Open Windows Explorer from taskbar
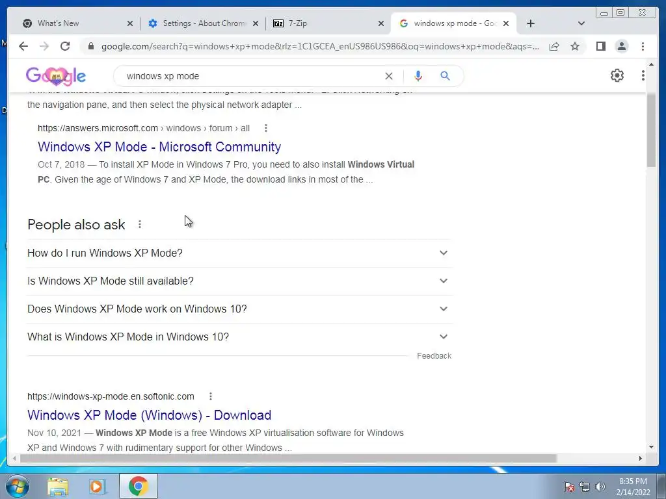 click(58, 487)
